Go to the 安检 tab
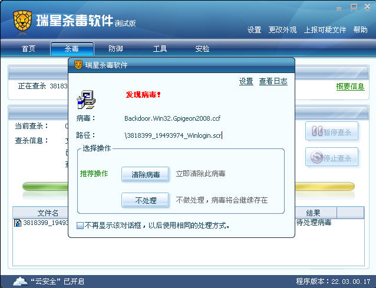This screenshot has height=288, width=376. [x=202, y=49]
